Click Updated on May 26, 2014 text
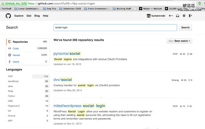 click(68, 90)
